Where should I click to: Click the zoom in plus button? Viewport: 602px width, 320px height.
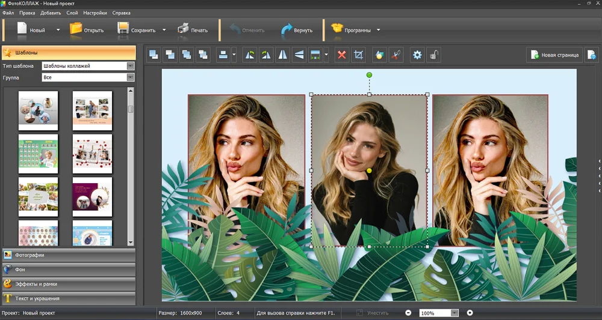click(470, 313)
